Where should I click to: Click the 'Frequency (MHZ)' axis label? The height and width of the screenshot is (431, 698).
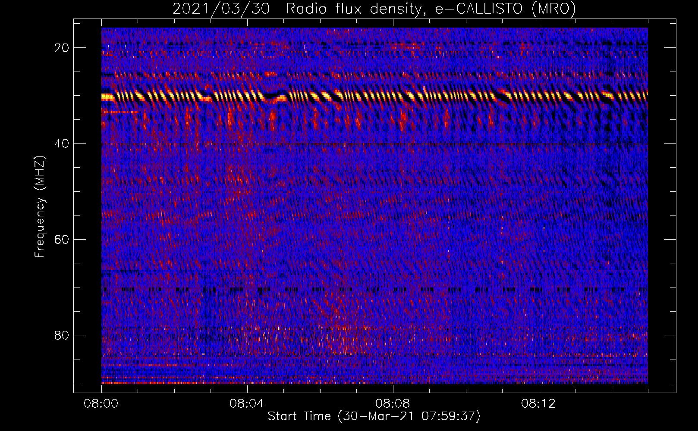click(x=39, y=207)
